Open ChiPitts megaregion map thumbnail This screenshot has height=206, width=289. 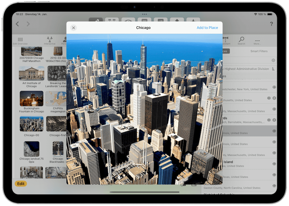click(x=56, y=99)
